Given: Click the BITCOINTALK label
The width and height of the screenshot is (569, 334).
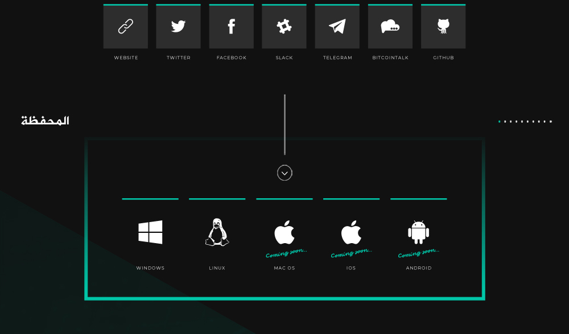Looking at the screenshot, I should click(x=390, y=57).
